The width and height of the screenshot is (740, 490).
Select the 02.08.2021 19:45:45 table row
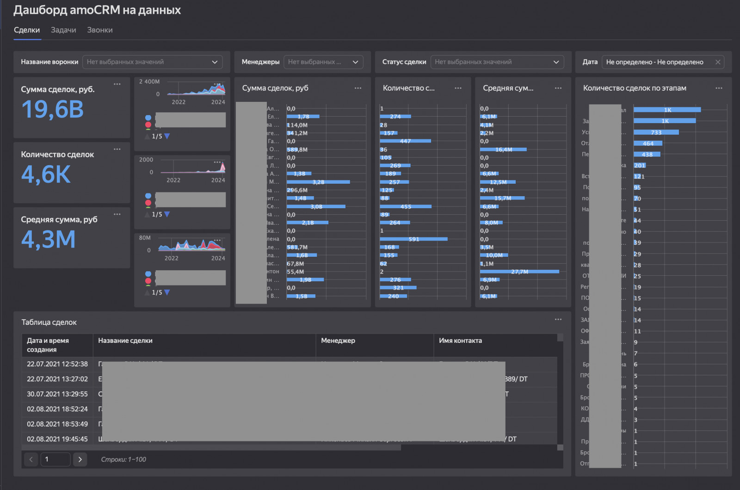coord(289,439)
